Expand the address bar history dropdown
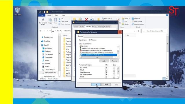Image resolution: width=185 pixels, height=104 pixels. click(134, 31)
